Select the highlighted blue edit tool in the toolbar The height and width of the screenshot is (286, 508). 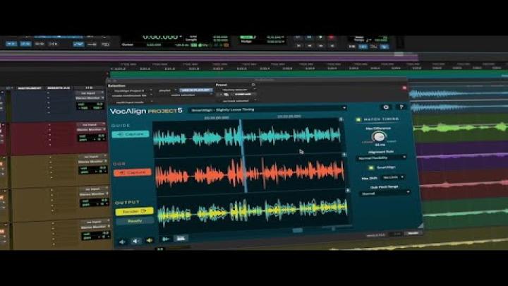(78, 44)
